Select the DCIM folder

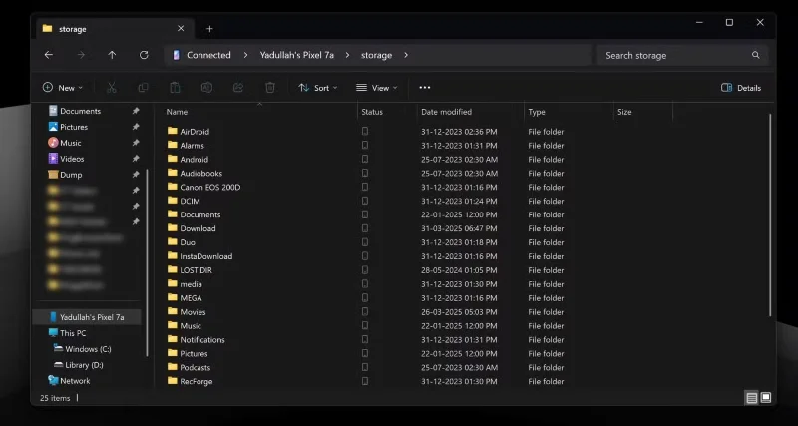(x=190, y=201)
